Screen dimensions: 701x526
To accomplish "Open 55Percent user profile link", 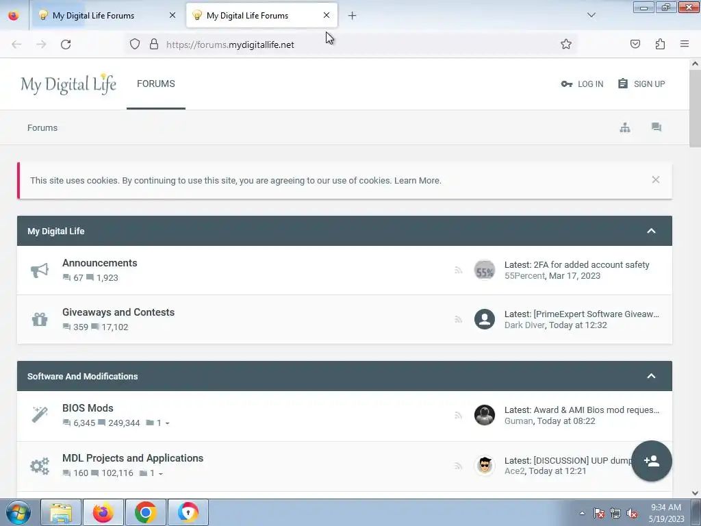I will (524, 276).
